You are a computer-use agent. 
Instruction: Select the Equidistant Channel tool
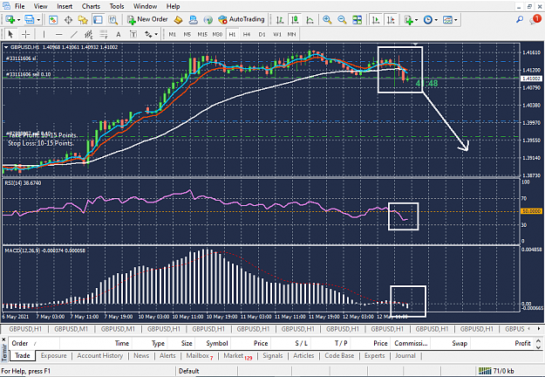[89, 34]
